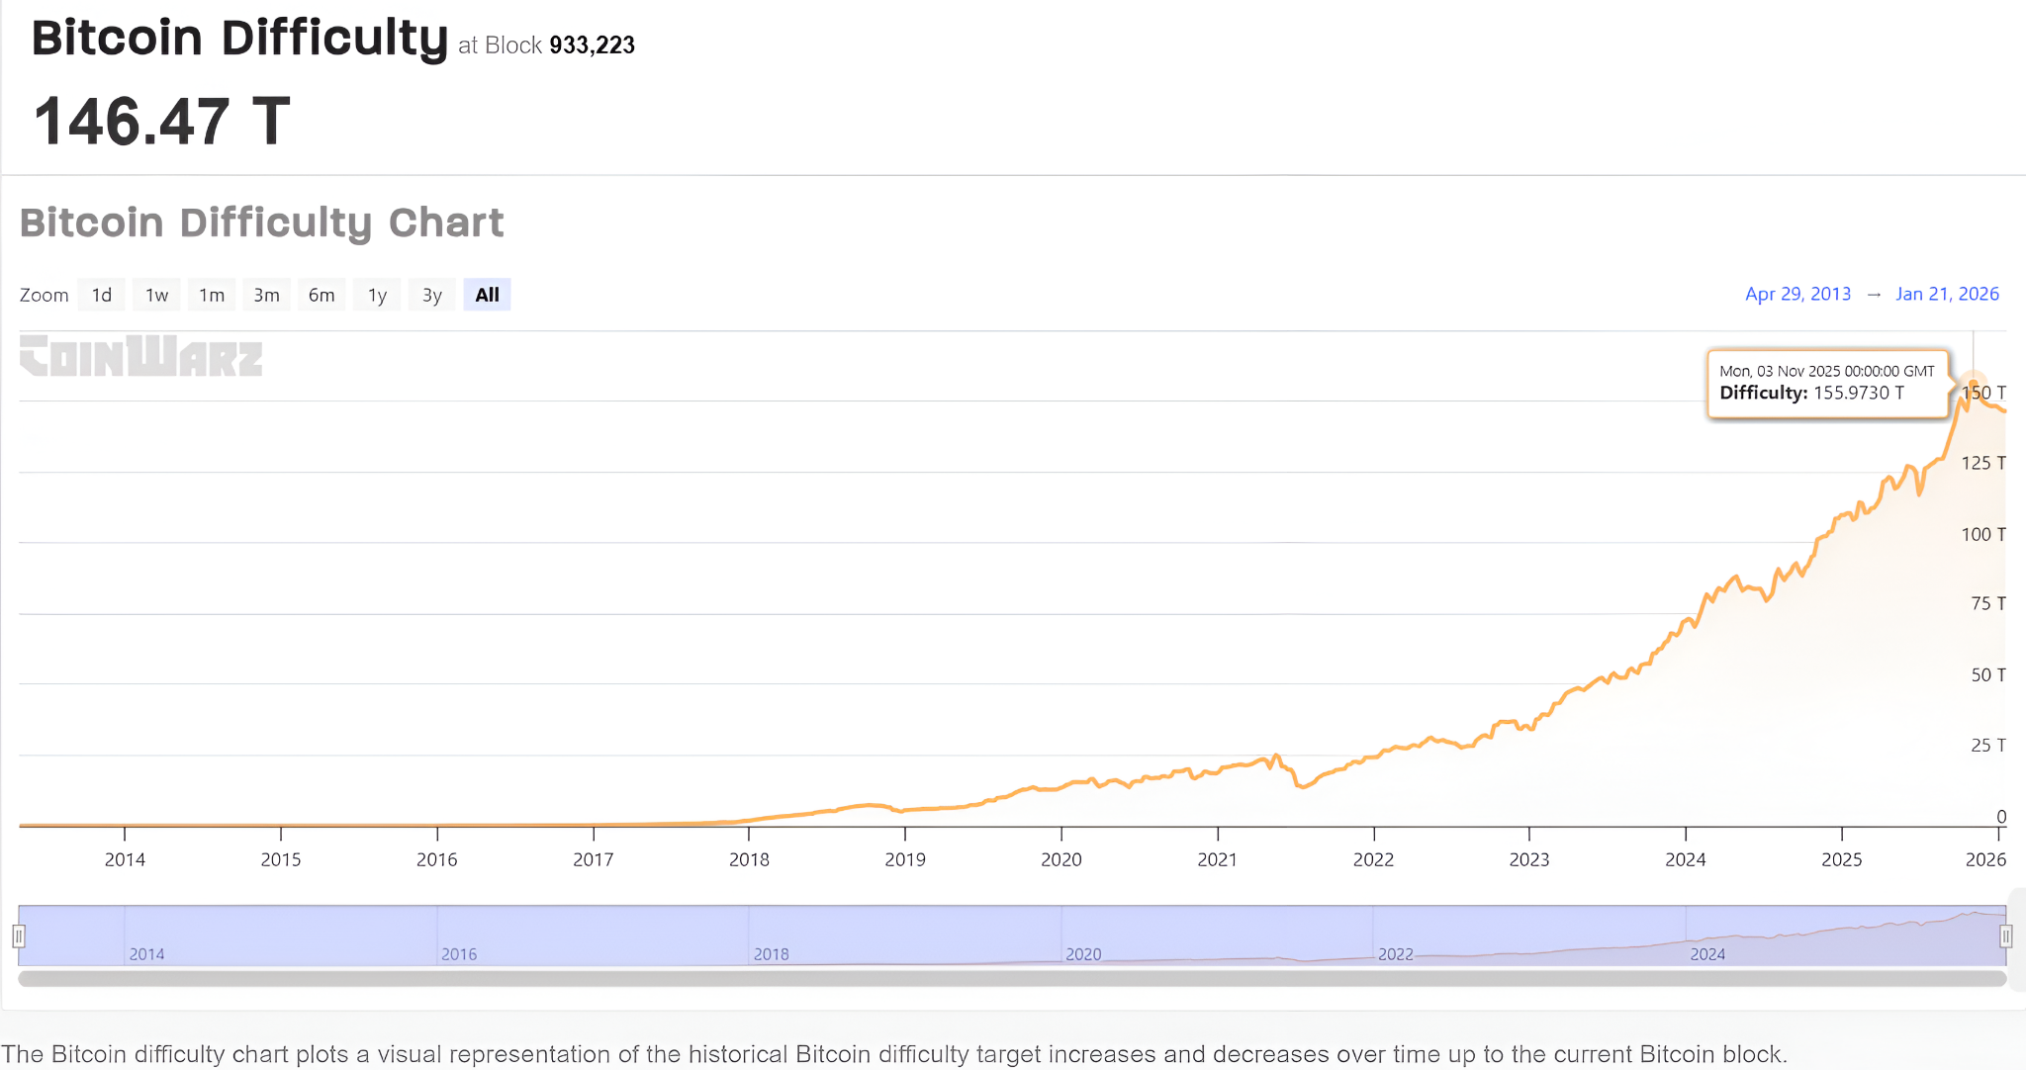Select the All zoom option
2026x1070 pixels.
pos(487,294)
